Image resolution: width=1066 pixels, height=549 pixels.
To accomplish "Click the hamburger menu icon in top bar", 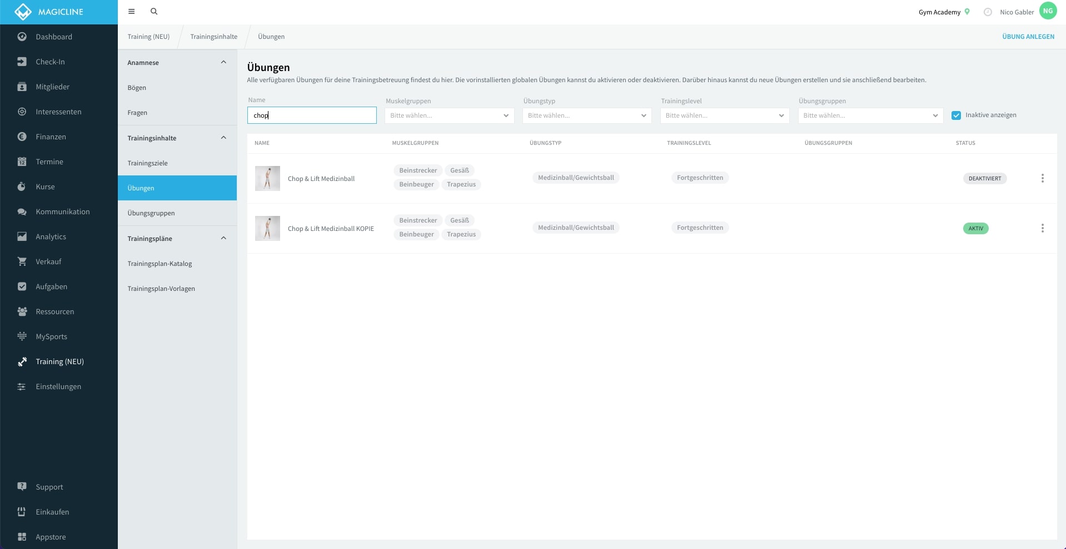I will click(x=131, y=12).
